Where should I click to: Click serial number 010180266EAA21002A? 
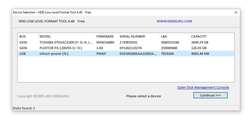(138, 54)
